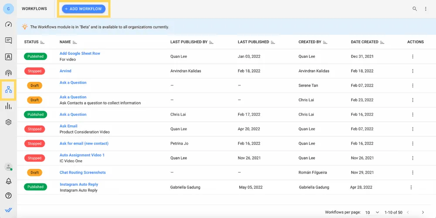
Task: Open actions menu for Ask for email (new contact)
Action: click(412, 144)
